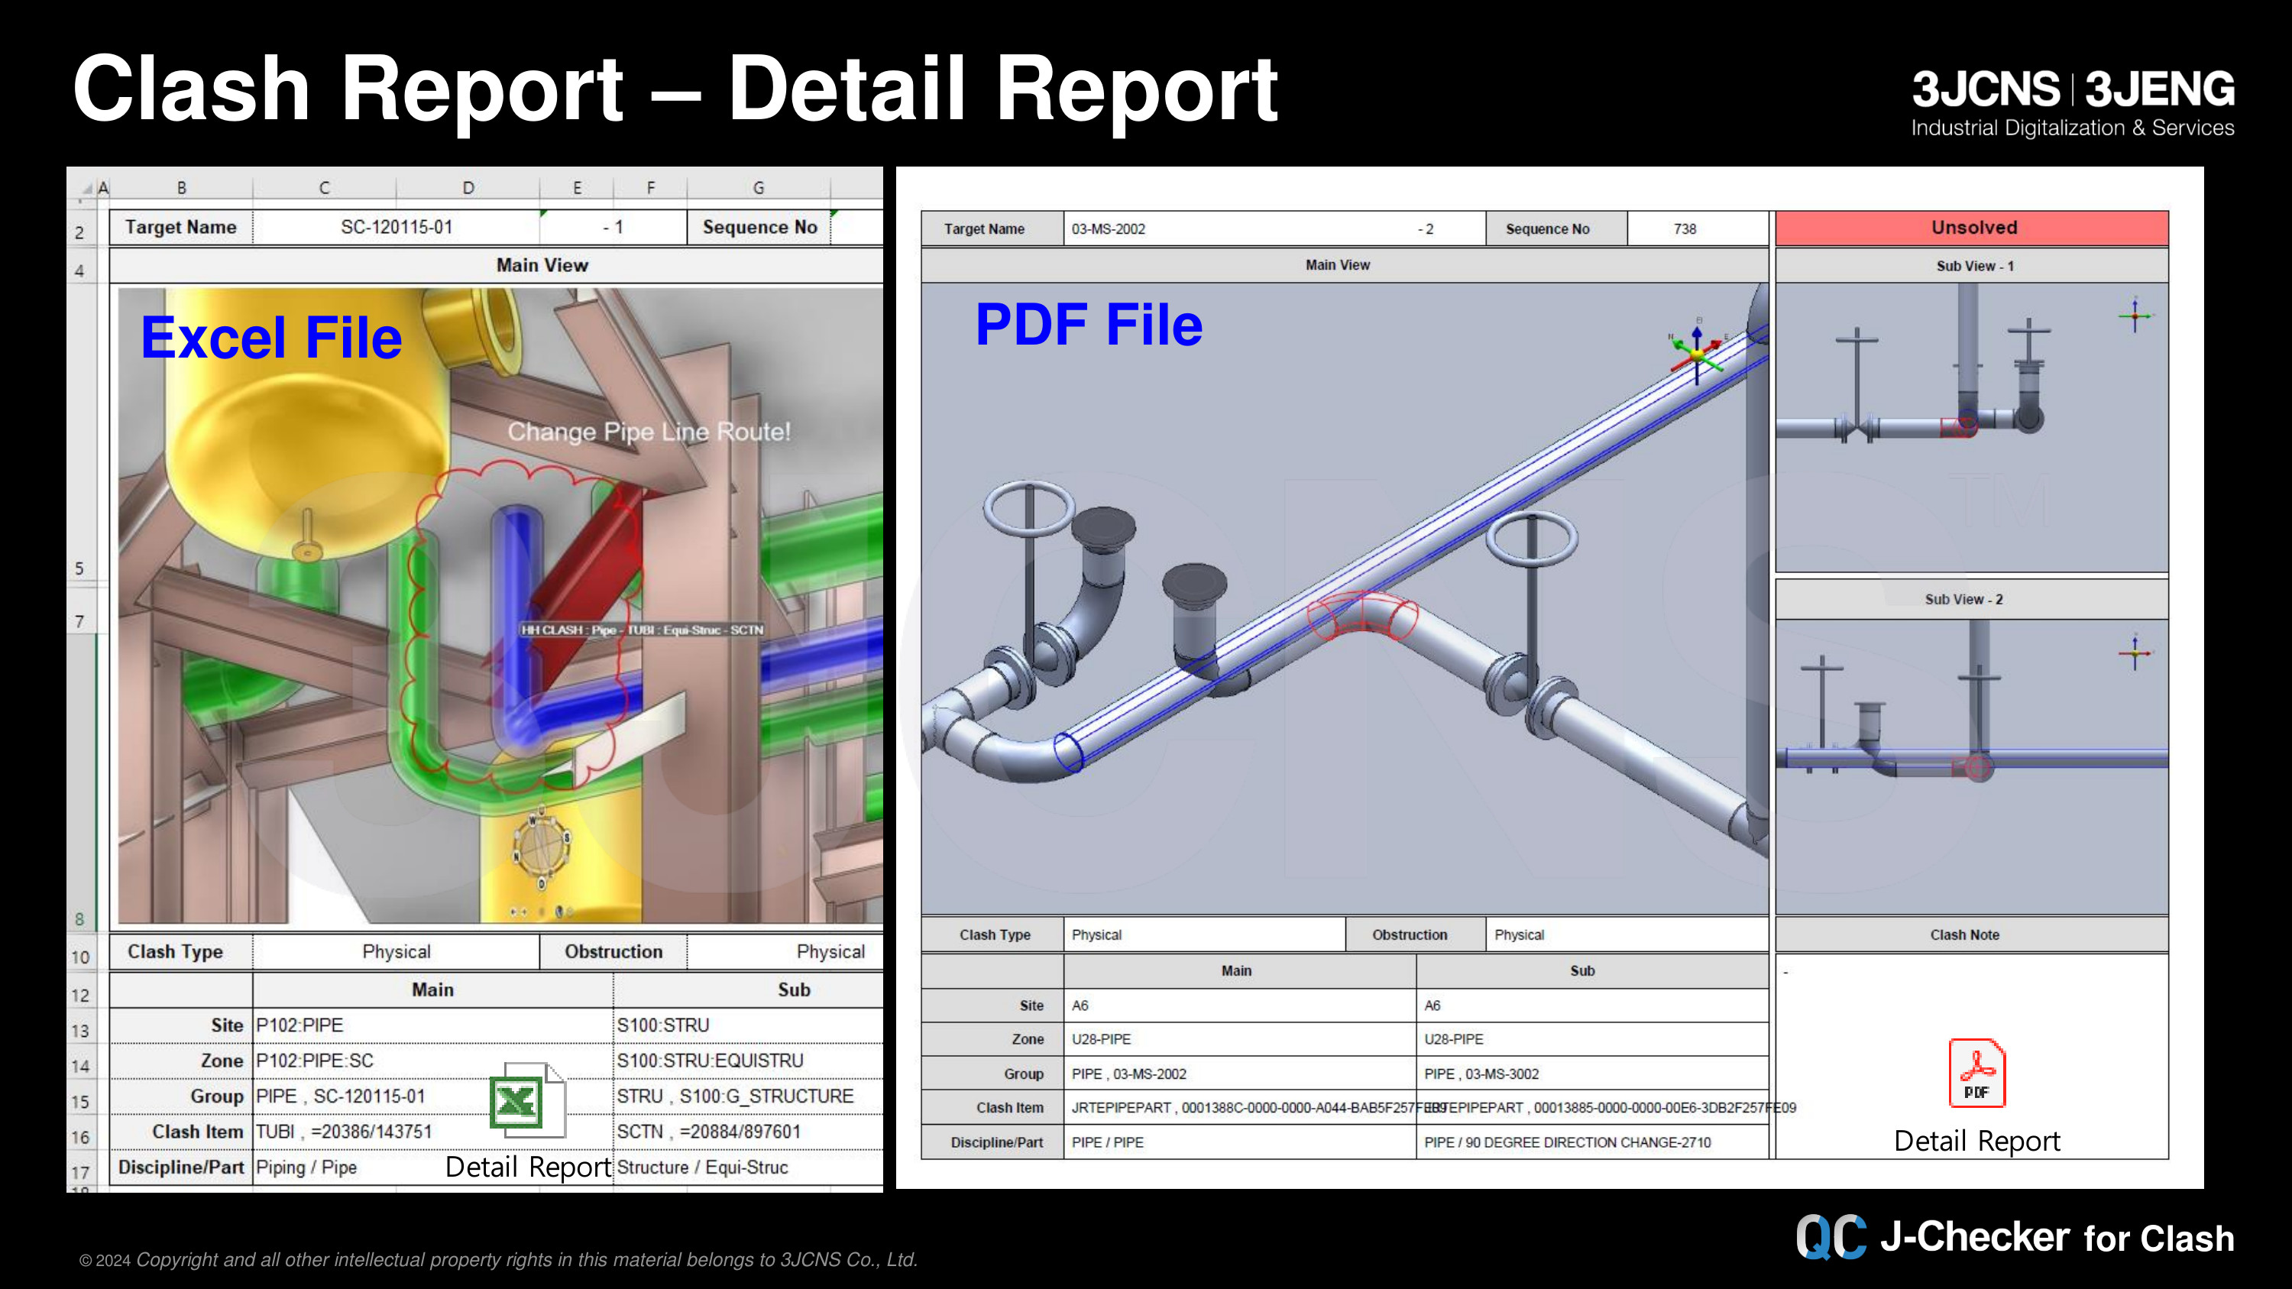Select Excel row 13 header
This screenshot has height=1289, width=2292.
[80, 1030]
